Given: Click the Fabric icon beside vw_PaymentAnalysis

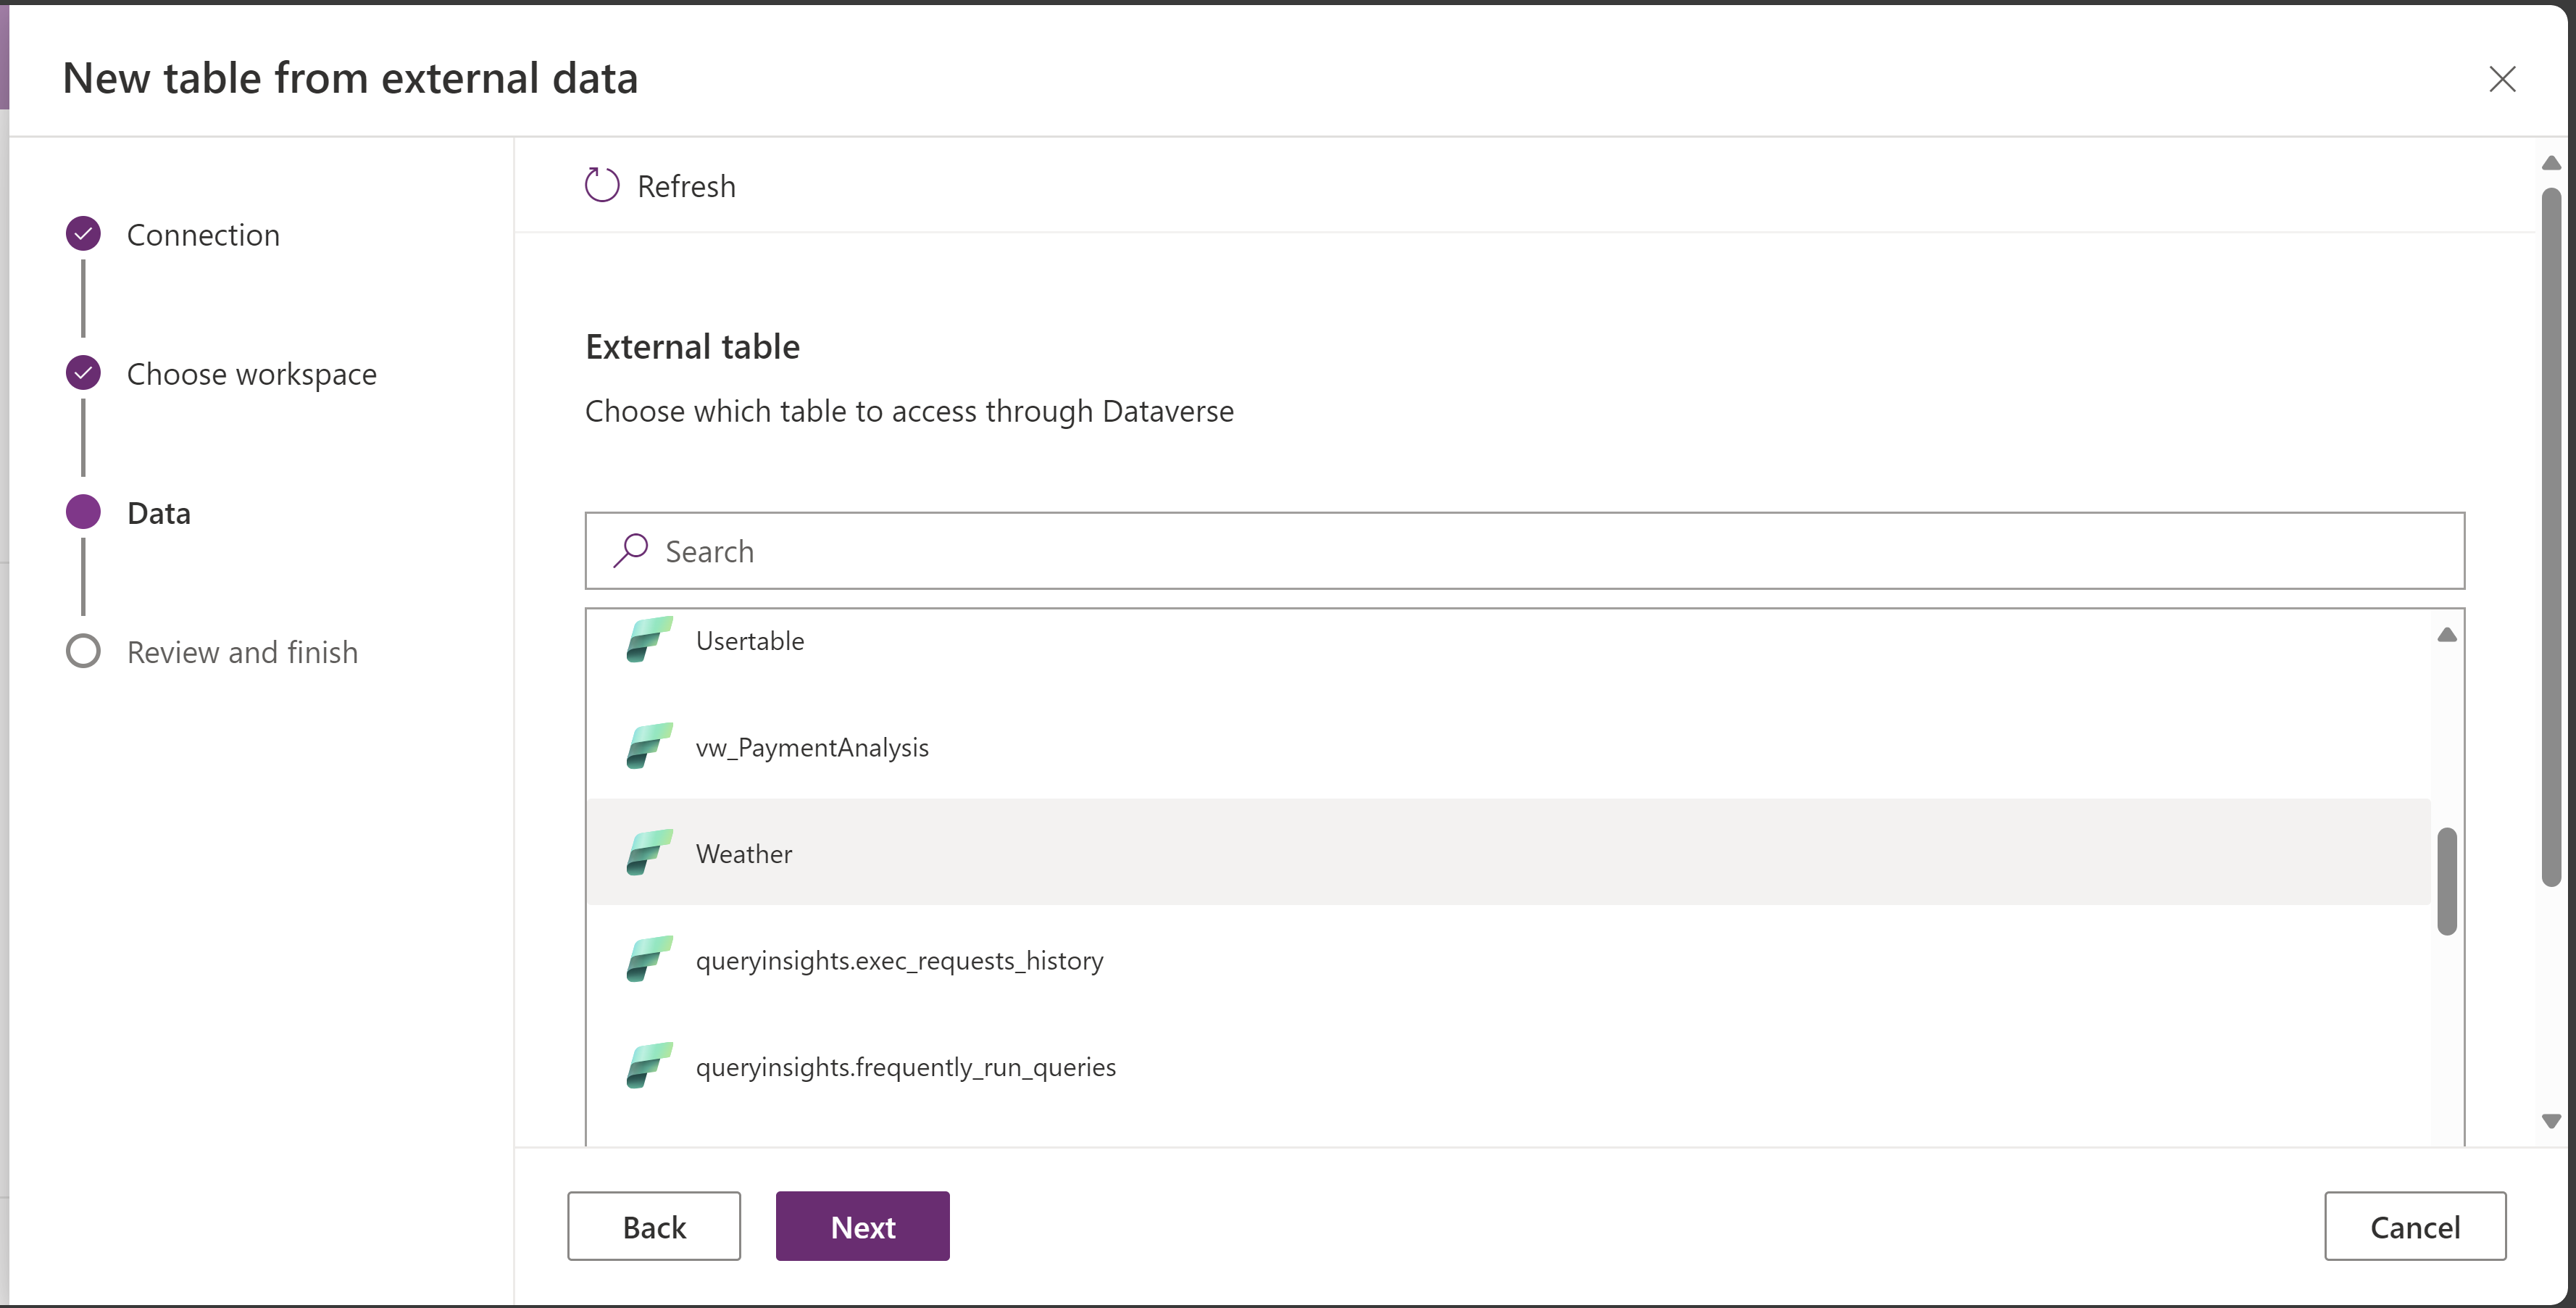Looking at the screenshot, I should pyautogui.click(x=646, y=747).
